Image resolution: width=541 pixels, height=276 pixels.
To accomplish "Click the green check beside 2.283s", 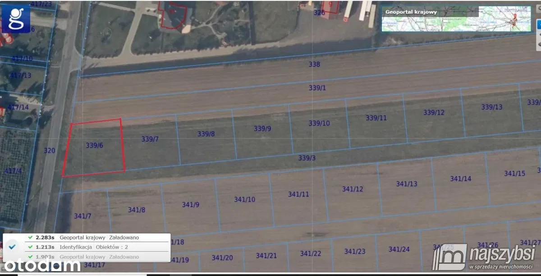I will coord(30,237).
